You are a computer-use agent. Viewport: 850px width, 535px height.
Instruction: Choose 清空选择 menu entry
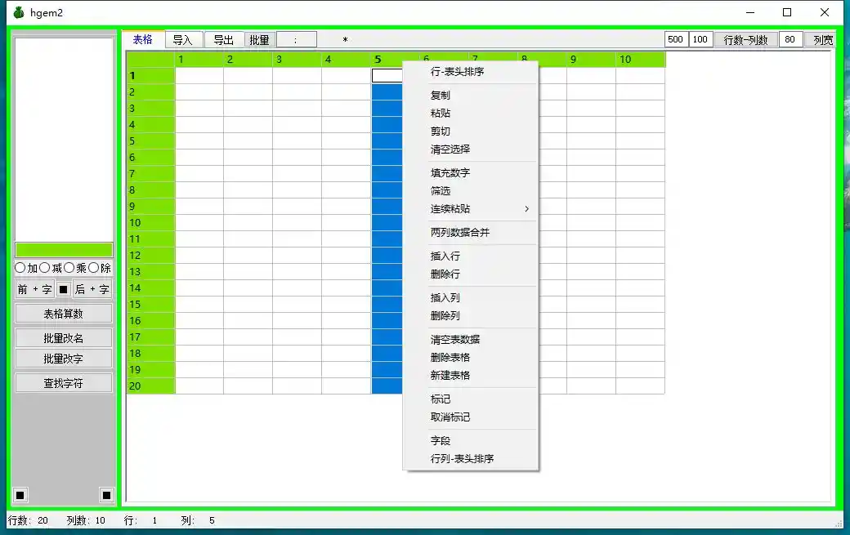click(471, 149)
